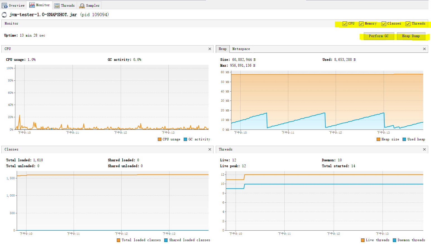Click the Daemon threads legend swatch
Image resolution: width=431 pixels, height=244 pixels.
pyautogui.click(x=394, y=240)
